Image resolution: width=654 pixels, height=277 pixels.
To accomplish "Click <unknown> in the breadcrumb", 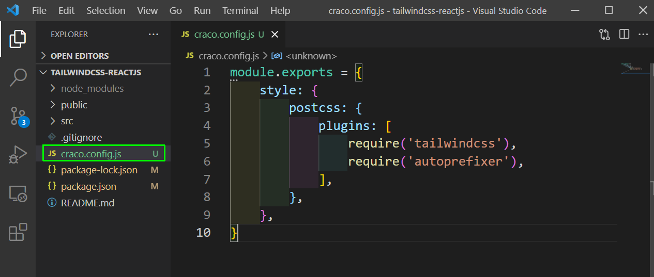I will pos(311,56).
